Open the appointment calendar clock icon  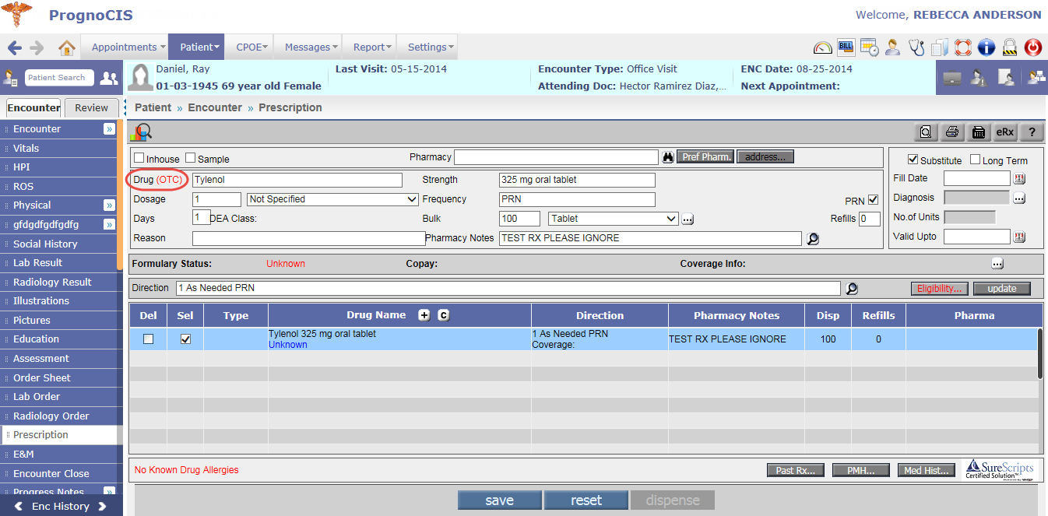click(x=869, y=47)
